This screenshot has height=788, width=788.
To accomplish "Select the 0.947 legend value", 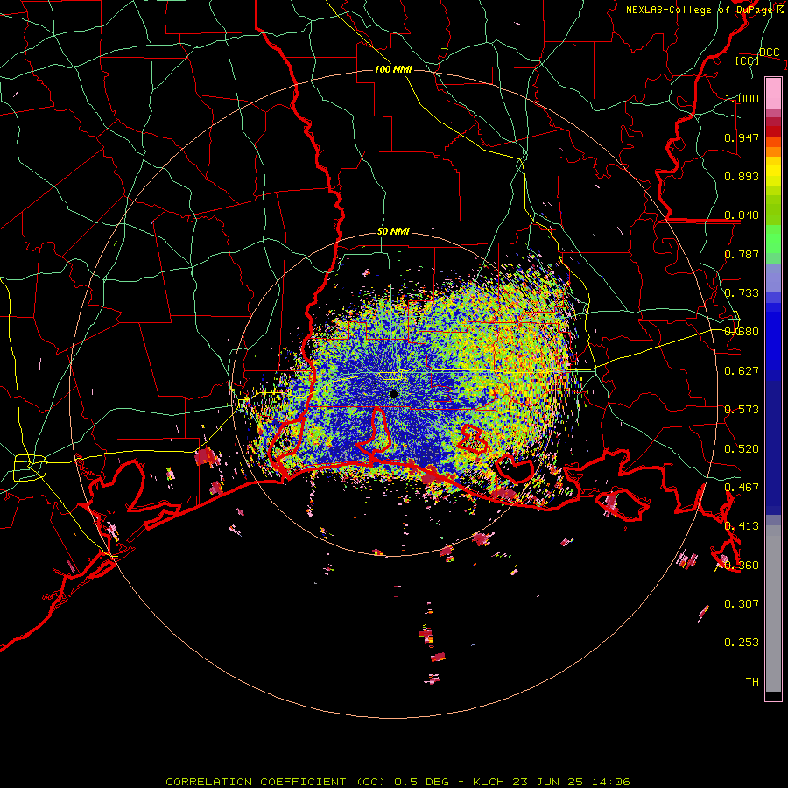I will [x=742, y=137].
